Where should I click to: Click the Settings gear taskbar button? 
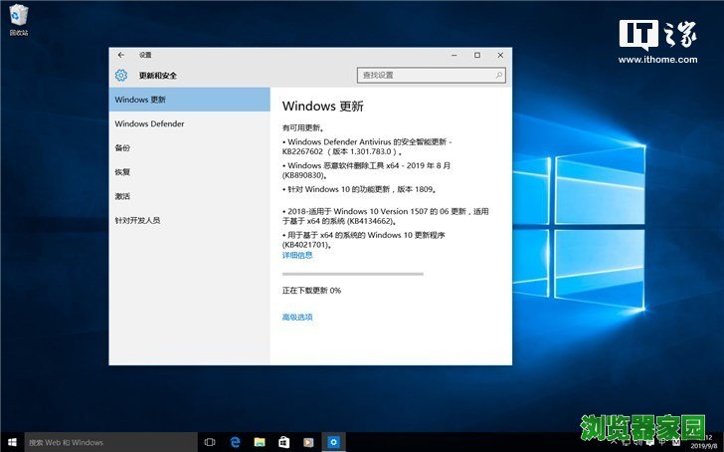point(334,441)
